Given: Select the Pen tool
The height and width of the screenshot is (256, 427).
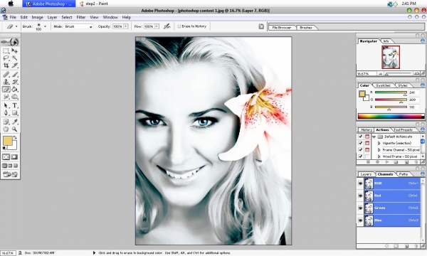Looking at the screenshot, I should click(6, 112).
